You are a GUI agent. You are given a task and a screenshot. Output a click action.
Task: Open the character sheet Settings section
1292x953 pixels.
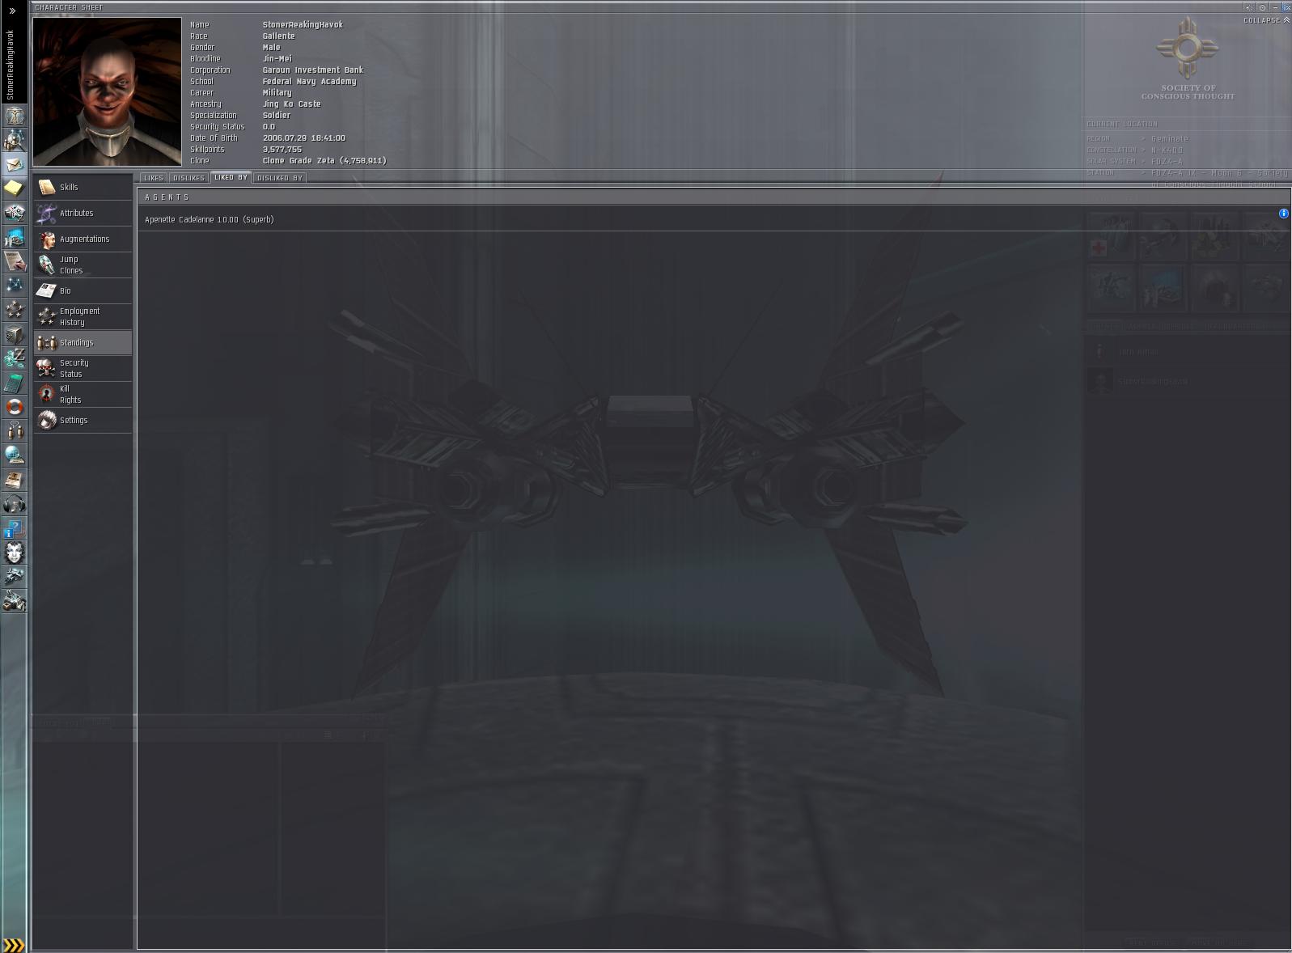[x=83, y=420]
